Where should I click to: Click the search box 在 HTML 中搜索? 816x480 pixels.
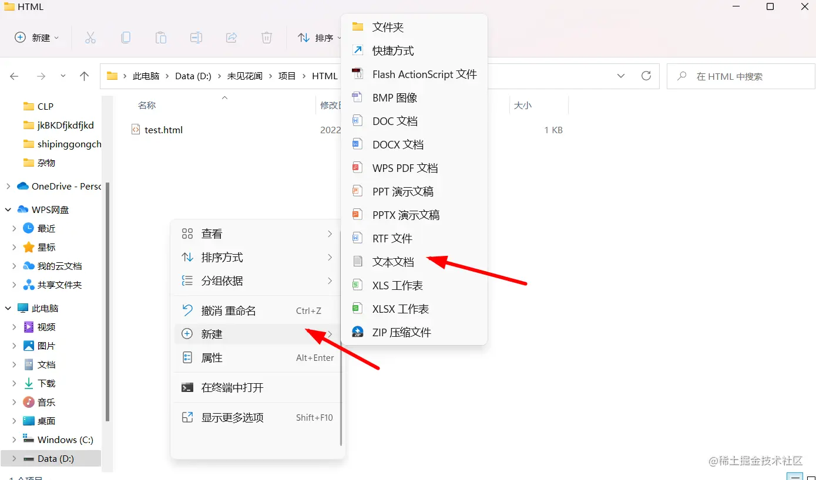pyautogui.click(x=741, y=76)
